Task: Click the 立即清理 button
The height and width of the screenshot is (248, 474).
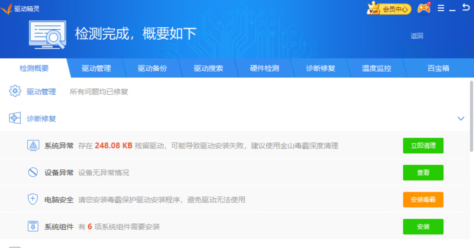Action: tap(423, 145)
